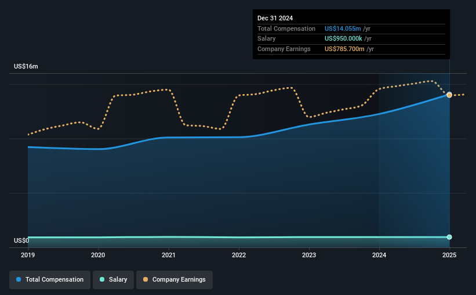Click the US$785.700m company earnings value
Viewport: 476px width, 295px height.
pyautogui.click(x=344, y=49)
